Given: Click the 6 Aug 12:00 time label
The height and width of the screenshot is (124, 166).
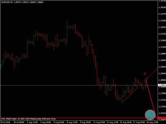Looking at the screenshot, I should [x=72, y=122].
